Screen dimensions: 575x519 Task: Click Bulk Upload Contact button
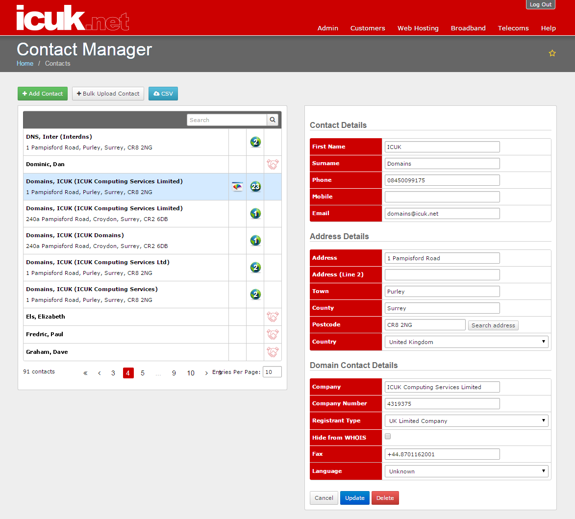coord(108,94)
